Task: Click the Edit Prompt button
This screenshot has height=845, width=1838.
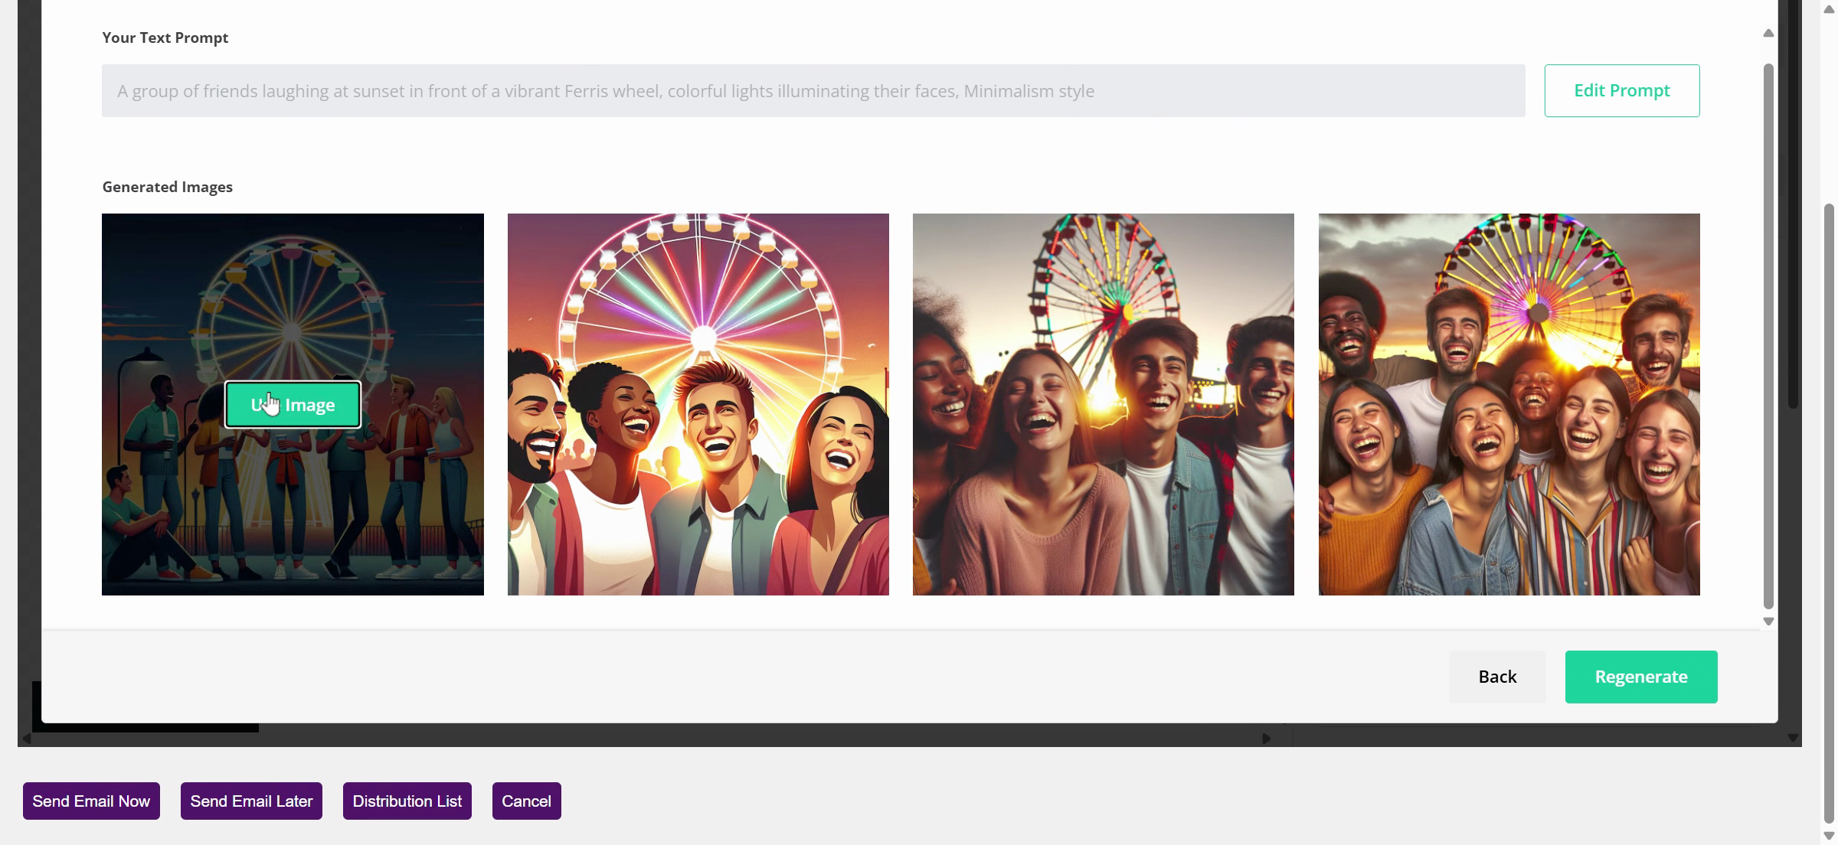Action: pos(1621,90)
